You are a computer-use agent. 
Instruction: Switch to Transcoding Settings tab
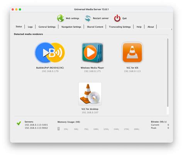click(x=120, y=27)
